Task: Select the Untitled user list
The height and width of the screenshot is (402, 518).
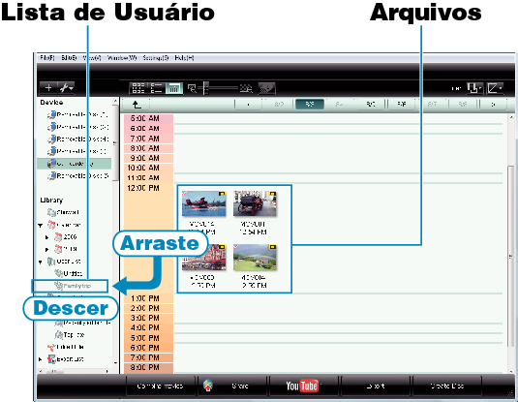Action: click(69, 273)
